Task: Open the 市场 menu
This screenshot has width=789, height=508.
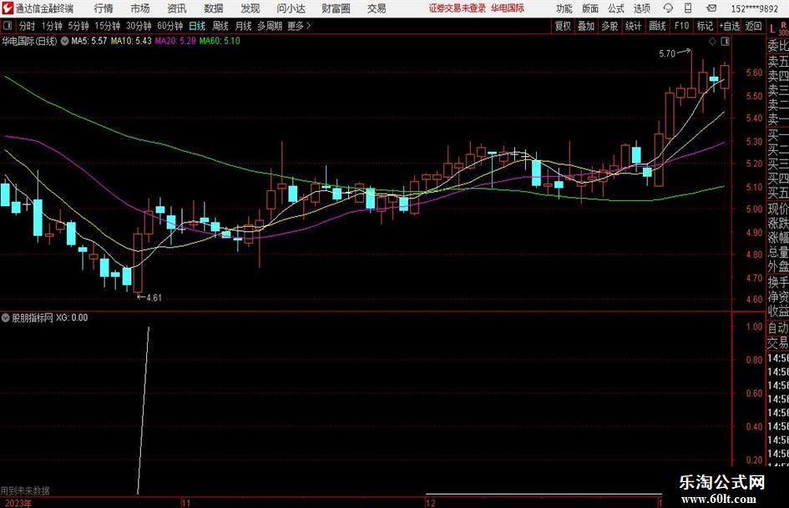Action: coord(140,8)
